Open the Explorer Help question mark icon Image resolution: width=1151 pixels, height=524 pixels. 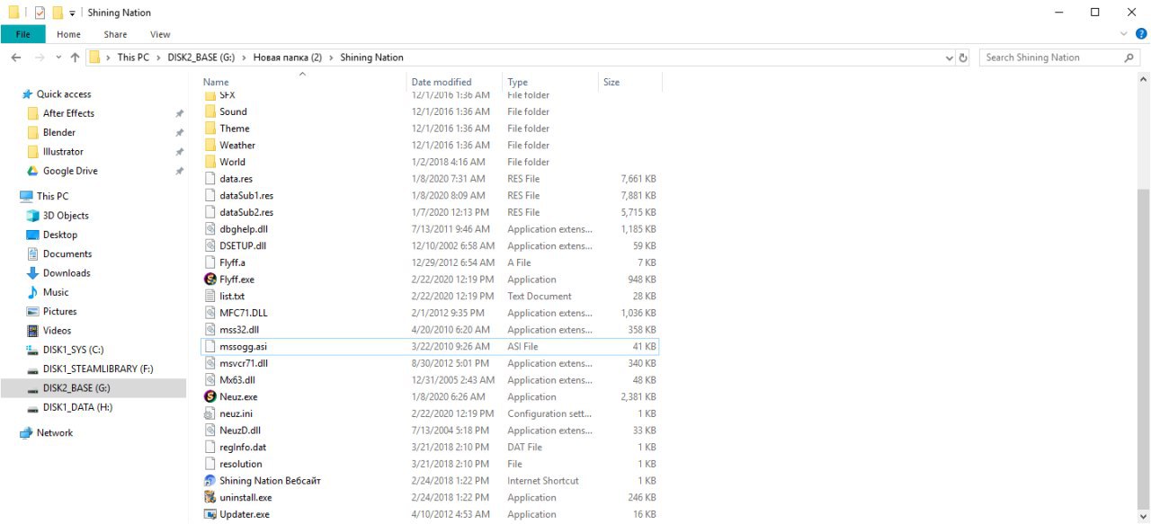[1141, 34]
